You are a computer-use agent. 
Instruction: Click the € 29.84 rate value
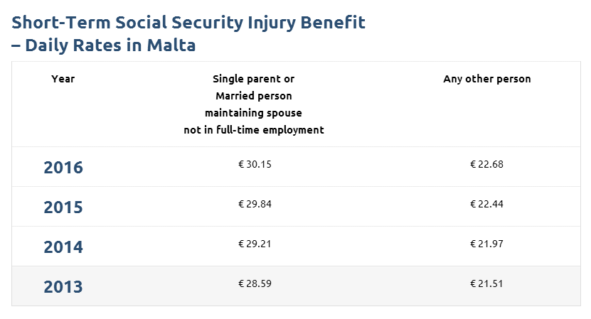255,204
